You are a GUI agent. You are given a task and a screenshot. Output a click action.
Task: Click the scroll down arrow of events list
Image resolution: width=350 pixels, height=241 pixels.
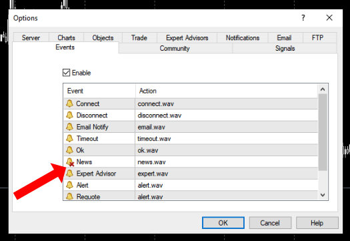[x=323, y=195]
